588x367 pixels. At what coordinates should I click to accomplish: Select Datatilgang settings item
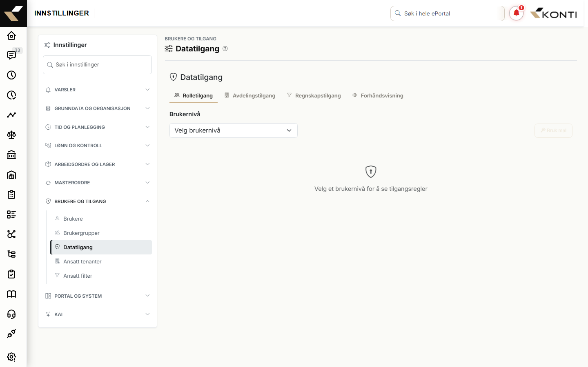pyautogui.click(x=101, y=248)
